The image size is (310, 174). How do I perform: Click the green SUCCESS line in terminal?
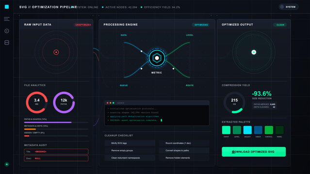tap(132, 120)
